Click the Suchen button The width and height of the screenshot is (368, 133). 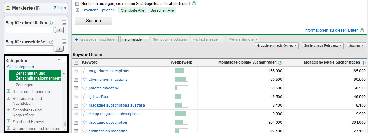[x=94, y=21]
